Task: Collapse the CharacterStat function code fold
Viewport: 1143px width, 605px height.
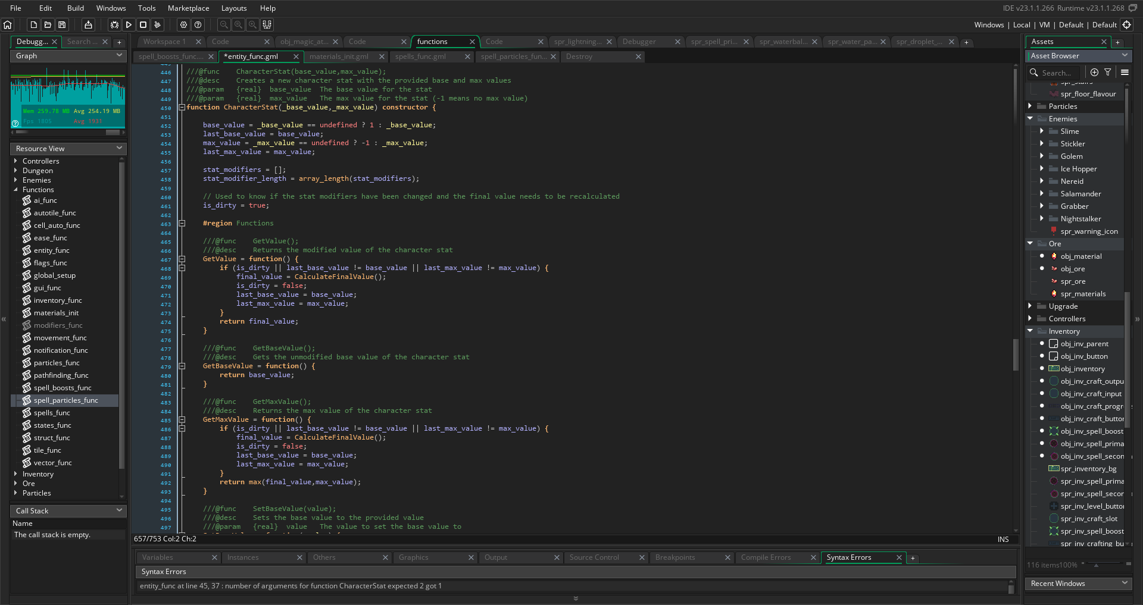Action: (x=182, y=108)
